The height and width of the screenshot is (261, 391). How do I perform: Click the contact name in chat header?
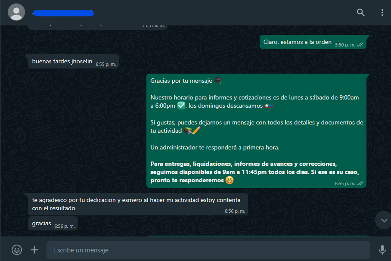[x=63, y=13]
